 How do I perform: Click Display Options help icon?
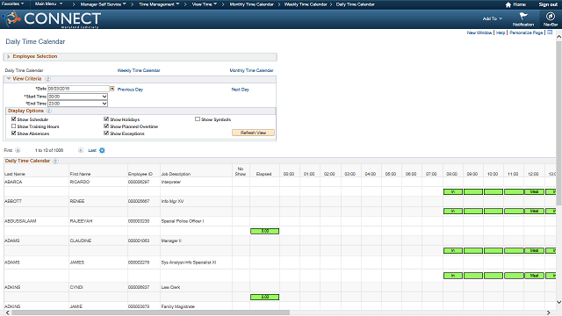coord(49,111)
